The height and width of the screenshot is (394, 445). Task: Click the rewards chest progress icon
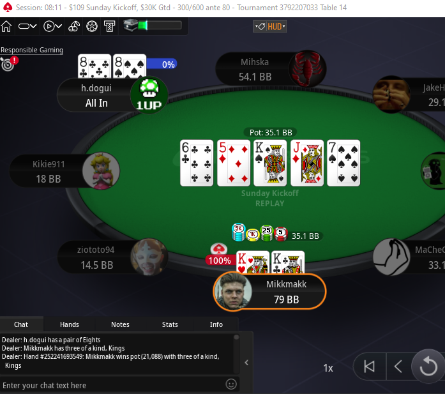(130, 26)
